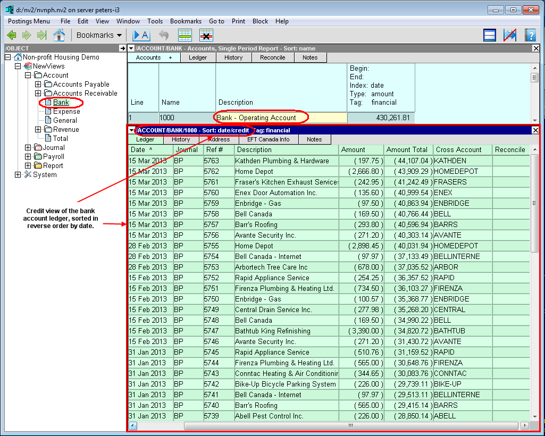This screenshot has width=545, height=436.
Task: Switch to the Reconcile tab
Action: click(272, 57)
